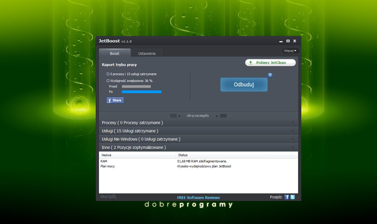
Task: Click the BlueSprig logo
Action: (108, 197)
